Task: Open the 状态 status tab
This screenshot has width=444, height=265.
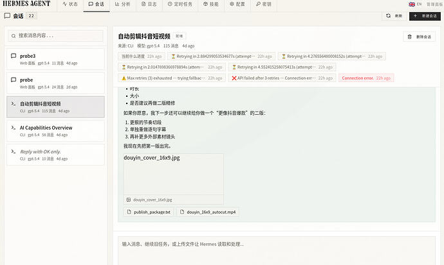Action: pyautogui.click(x=70, y=4)
